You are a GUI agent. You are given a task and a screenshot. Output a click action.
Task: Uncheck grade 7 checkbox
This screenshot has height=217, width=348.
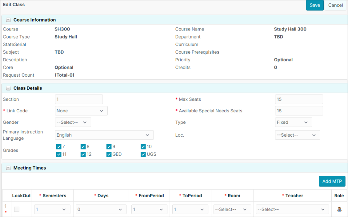(x=59, y=147)
